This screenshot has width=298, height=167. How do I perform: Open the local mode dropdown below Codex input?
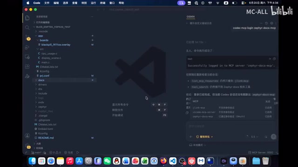(x=197, y=145)
